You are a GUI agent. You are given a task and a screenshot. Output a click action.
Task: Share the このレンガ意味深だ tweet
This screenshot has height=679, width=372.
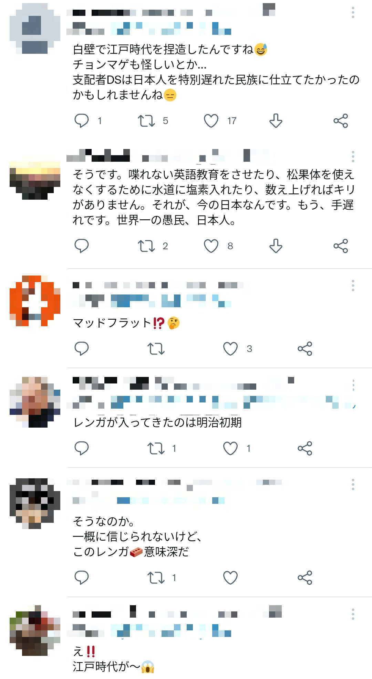(x=305, y=578)
